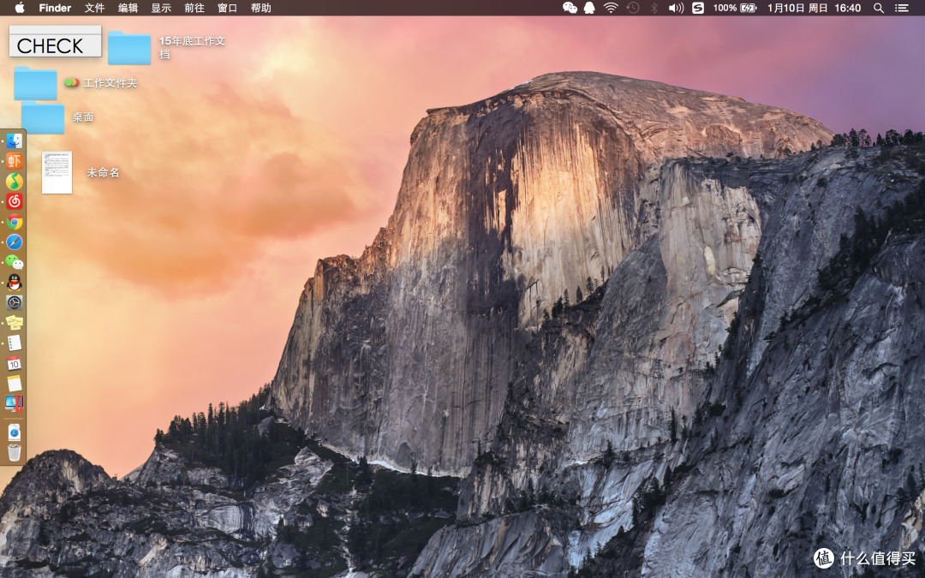Open the Bluetooth status menu
This screenshot has height=578, width=925.
pyautogui.click(x=653, y=8)
